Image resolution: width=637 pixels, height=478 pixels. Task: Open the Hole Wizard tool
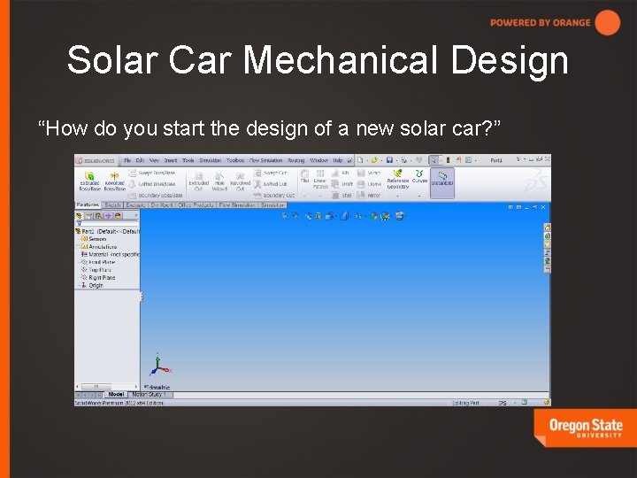219,181
